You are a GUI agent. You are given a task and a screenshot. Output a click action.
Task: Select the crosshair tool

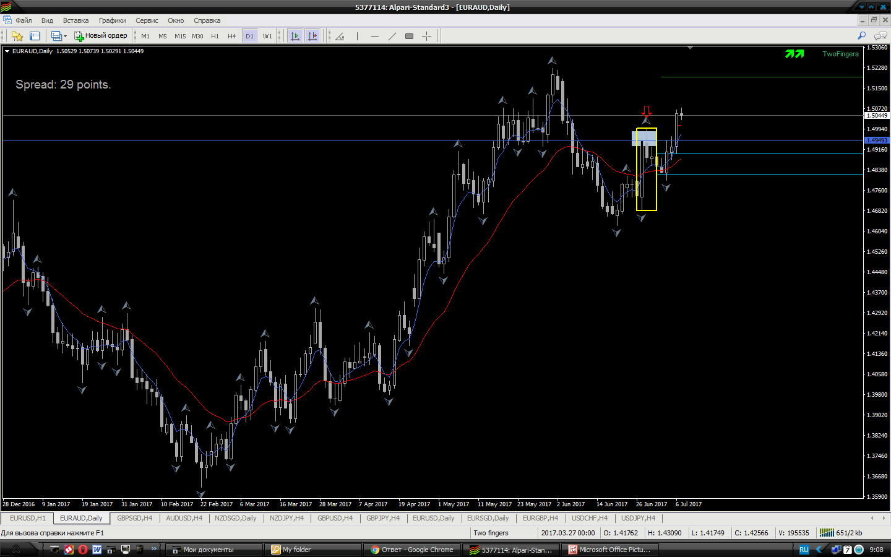pos(426,36)
